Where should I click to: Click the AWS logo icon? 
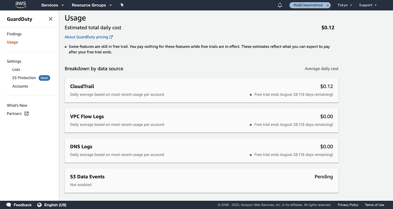21,5
